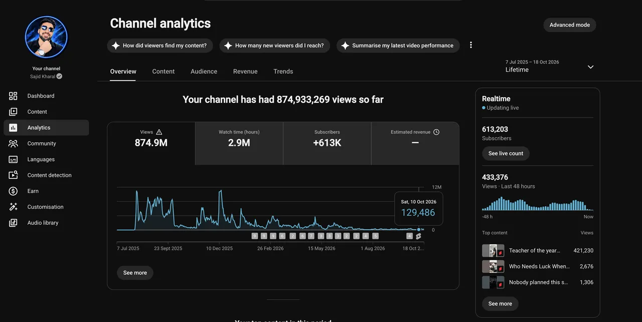Go to Content detection icon

click(x=13, y=175)
